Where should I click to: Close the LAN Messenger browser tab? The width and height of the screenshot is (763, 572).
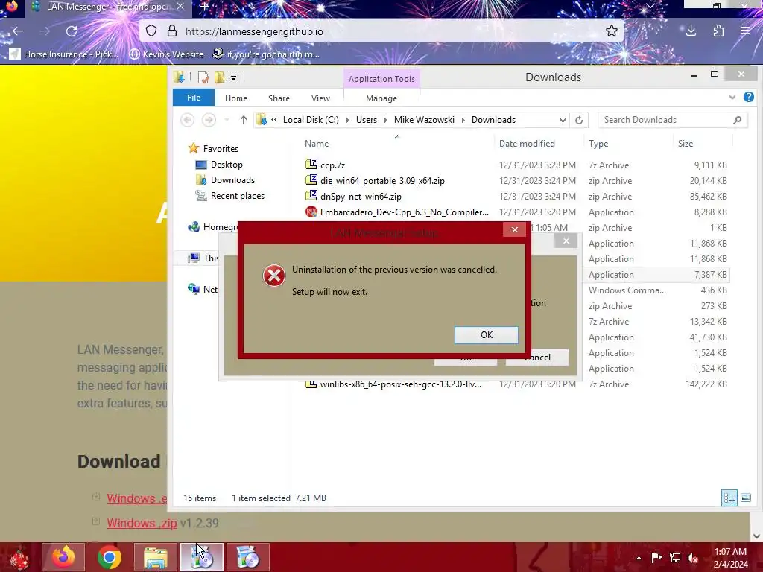coord(180,7)
